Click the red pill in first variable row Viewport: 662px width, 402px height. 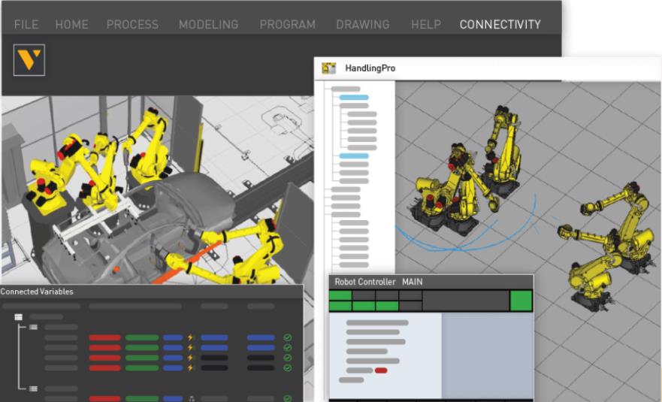pyautogui.click(x=104, y=337)
